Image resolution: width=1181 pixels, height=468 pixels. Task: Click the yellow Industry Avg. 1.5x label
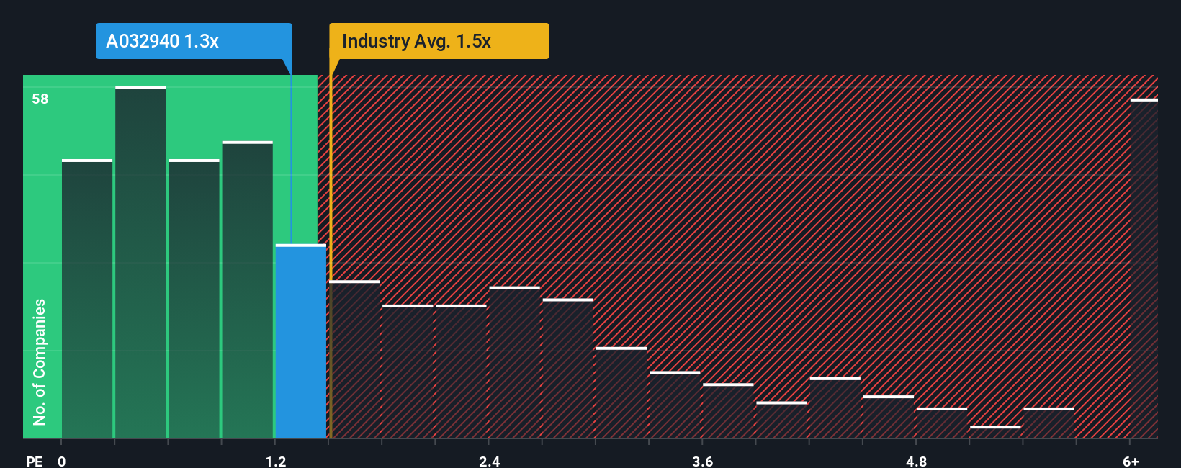(x=439, y=41)
